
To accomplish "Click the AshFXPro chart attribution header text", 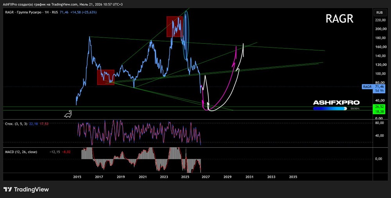I will [63, 4].
